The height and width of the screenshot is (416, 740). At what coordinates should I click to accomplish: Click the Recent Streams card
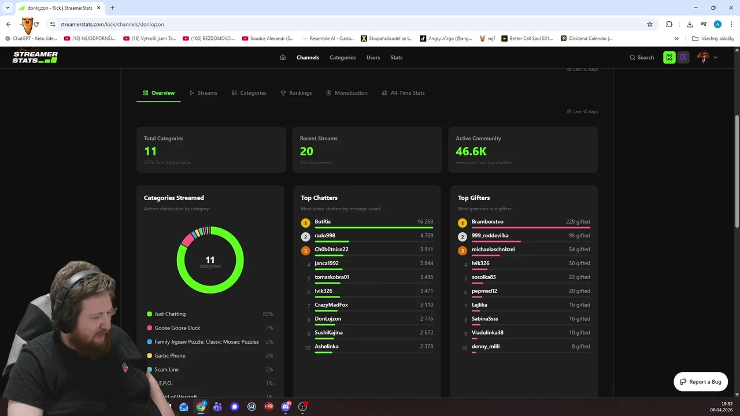(367, 150)
